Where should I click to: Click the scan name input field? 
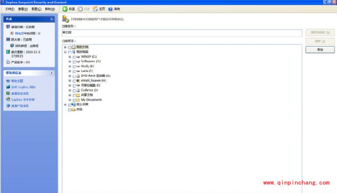click(182, 33)
